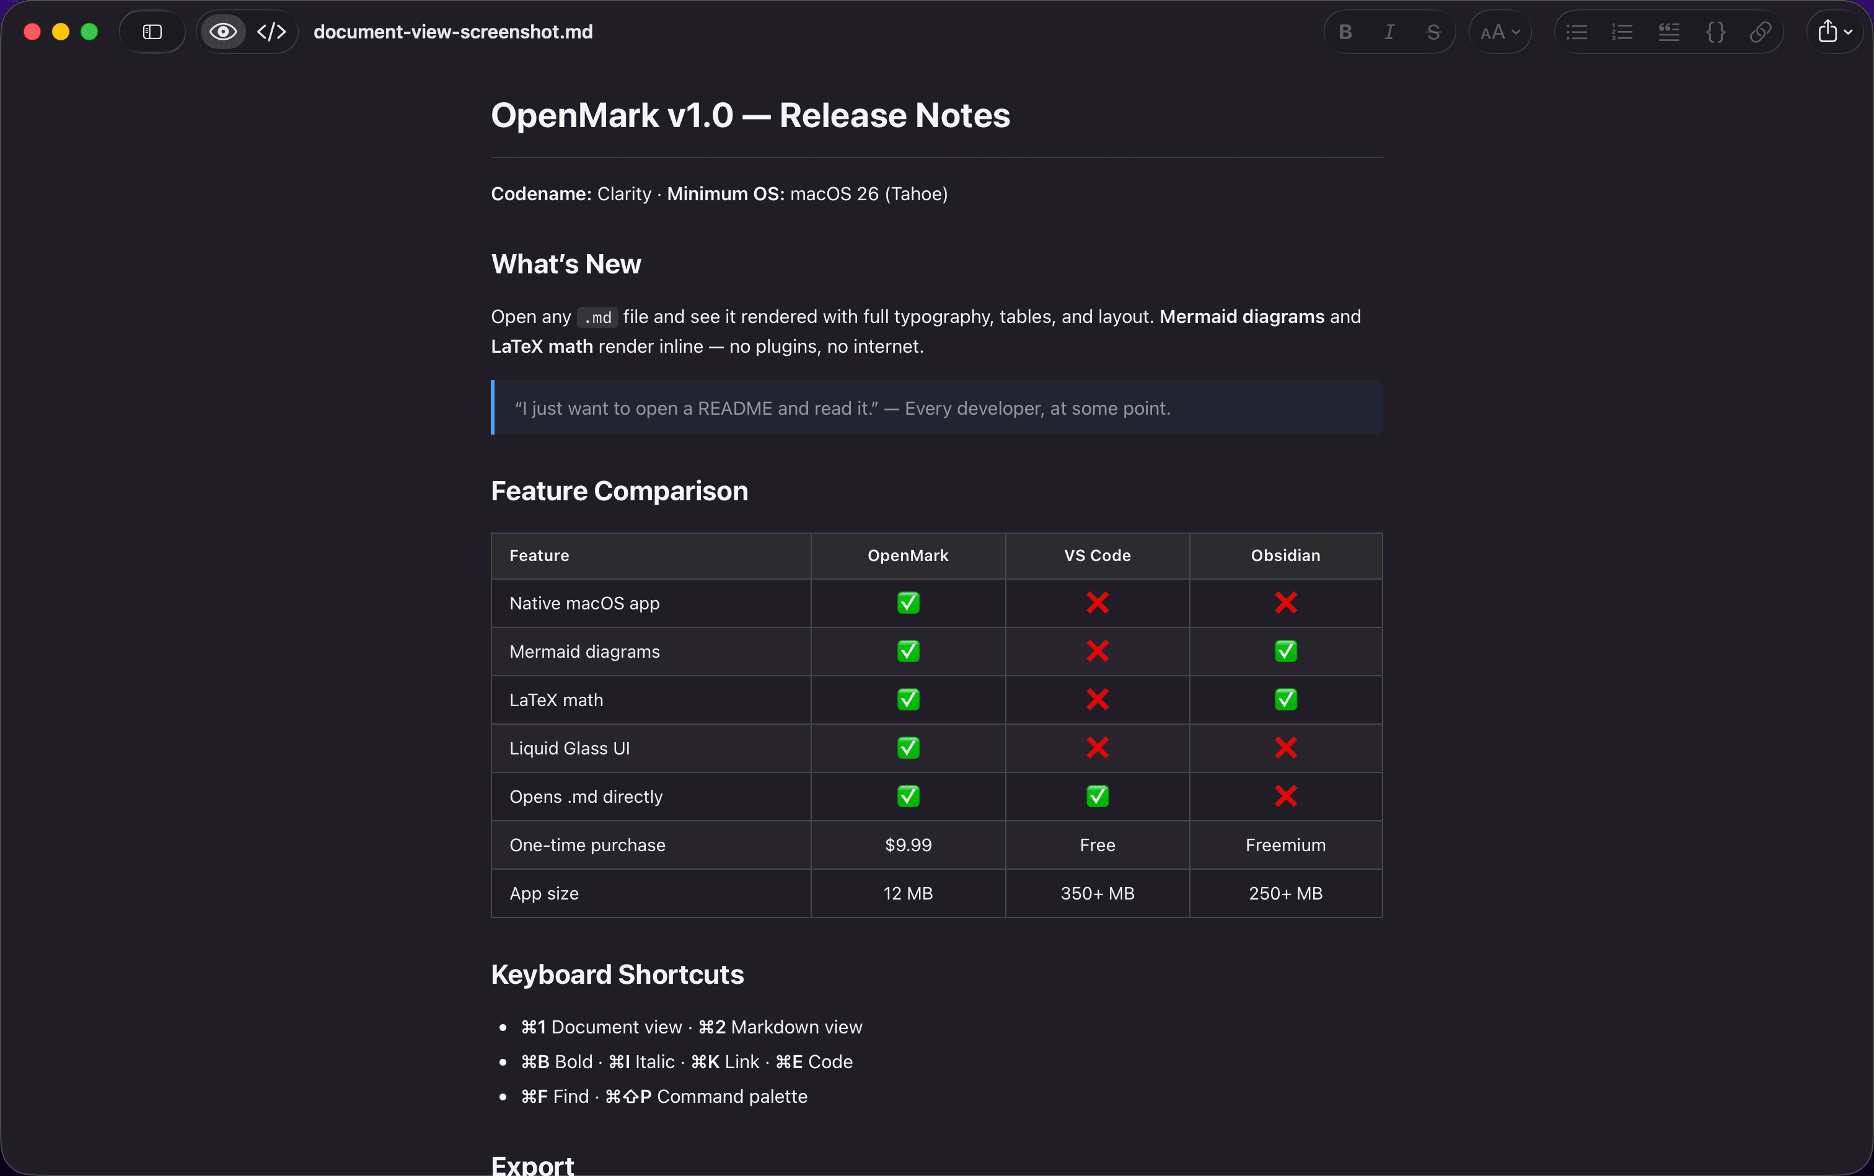The width and height of the screenshot is (1874, 1176).
Task: Insert a numbered list
Action: coord(1622,31)
